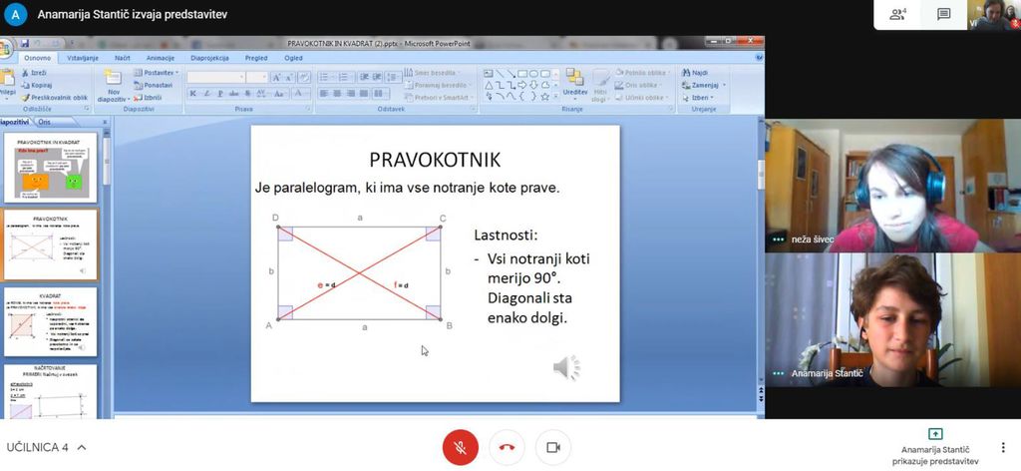Open the Diaprojekcija tab
The height and width of the screenshot is (471, 1021).
point(209,59)
